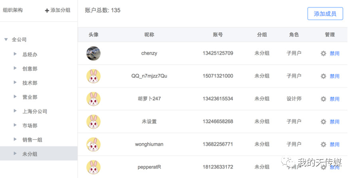The width and height of the screenshot is (353, 178).
Task: Expand the 技术部 group arrow
Action: [15, 82]
